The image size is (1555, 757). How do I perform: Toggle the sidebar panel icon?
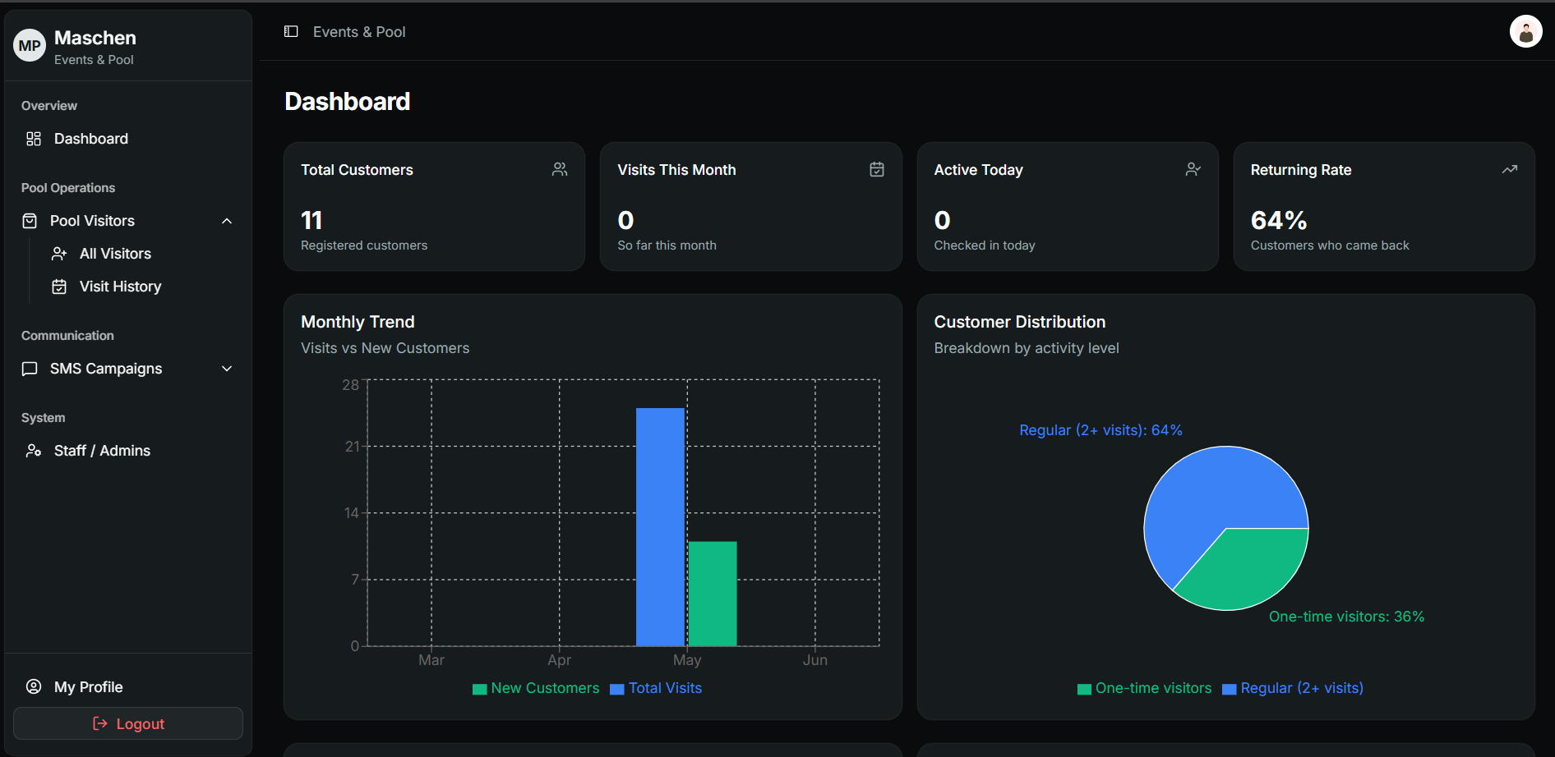point(291,31)
